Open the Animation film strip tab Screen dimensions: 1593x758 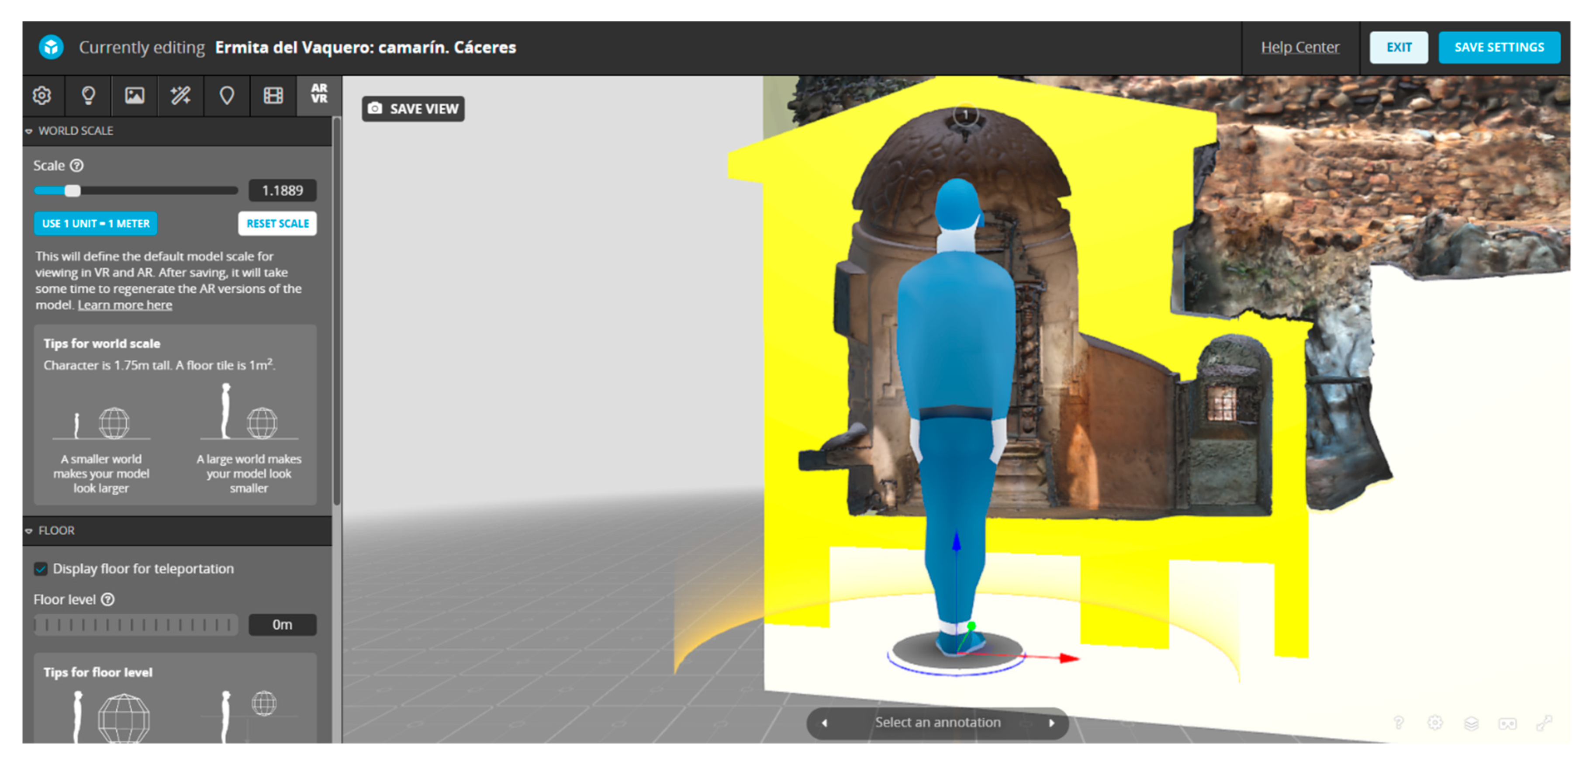pos(273,95)
